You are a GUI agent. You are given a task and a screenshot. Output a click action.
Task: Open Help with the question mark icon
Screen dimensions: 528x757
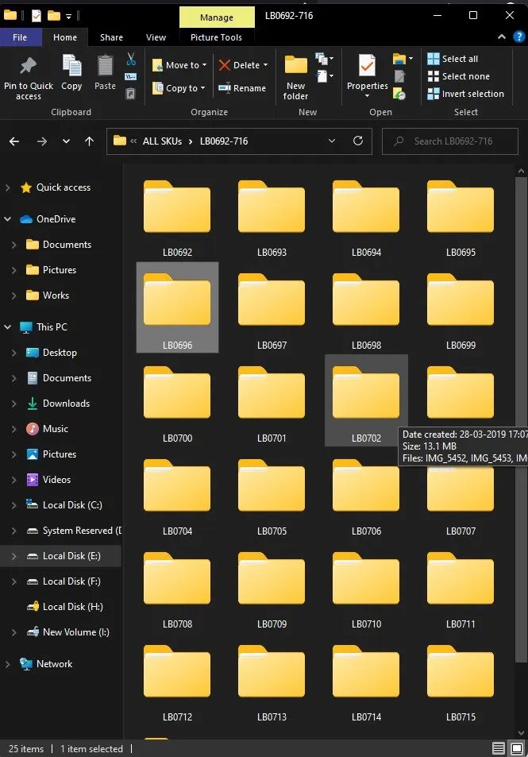[x=518, y=37]
